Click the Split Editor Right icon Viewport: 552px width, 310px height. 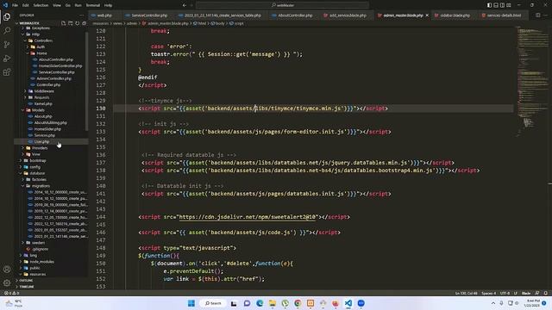[x=538, y=15]
